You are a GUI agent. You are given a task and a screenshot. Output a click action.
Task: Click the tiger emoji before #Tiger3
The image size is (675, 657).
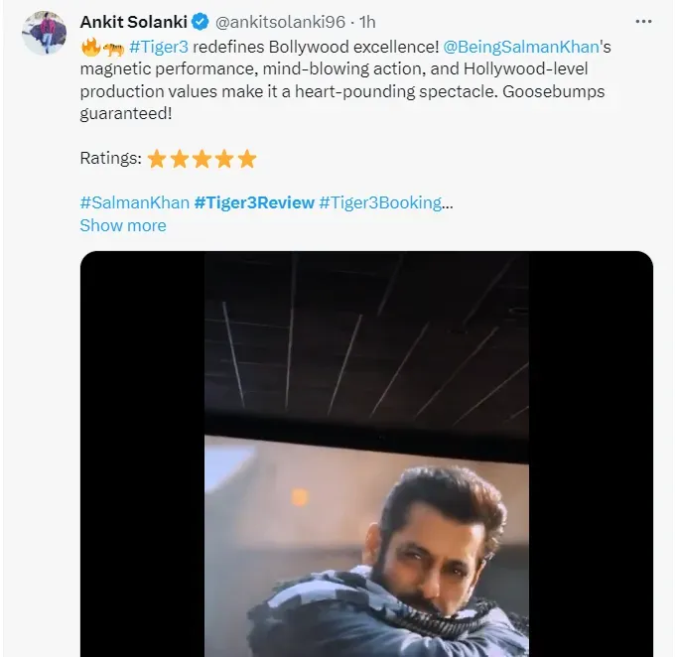click(112, 47)
